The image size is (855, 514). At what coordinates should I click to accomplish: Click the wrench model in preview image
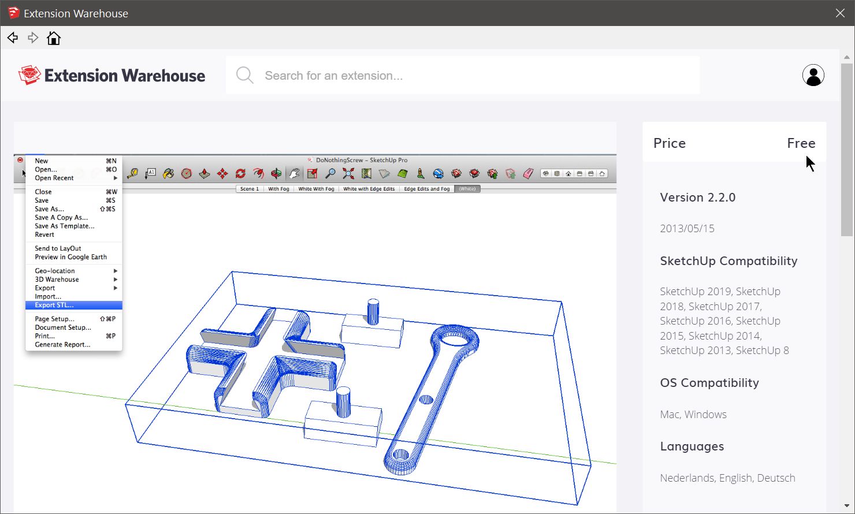(x=432, y=398)
